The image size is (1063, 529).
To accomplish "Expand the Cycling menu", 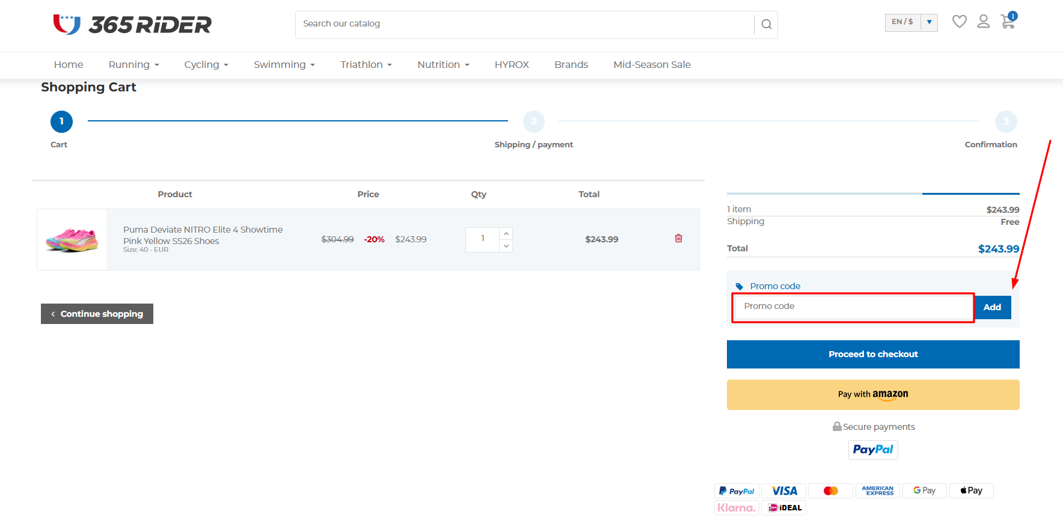I will click(206, 65).
